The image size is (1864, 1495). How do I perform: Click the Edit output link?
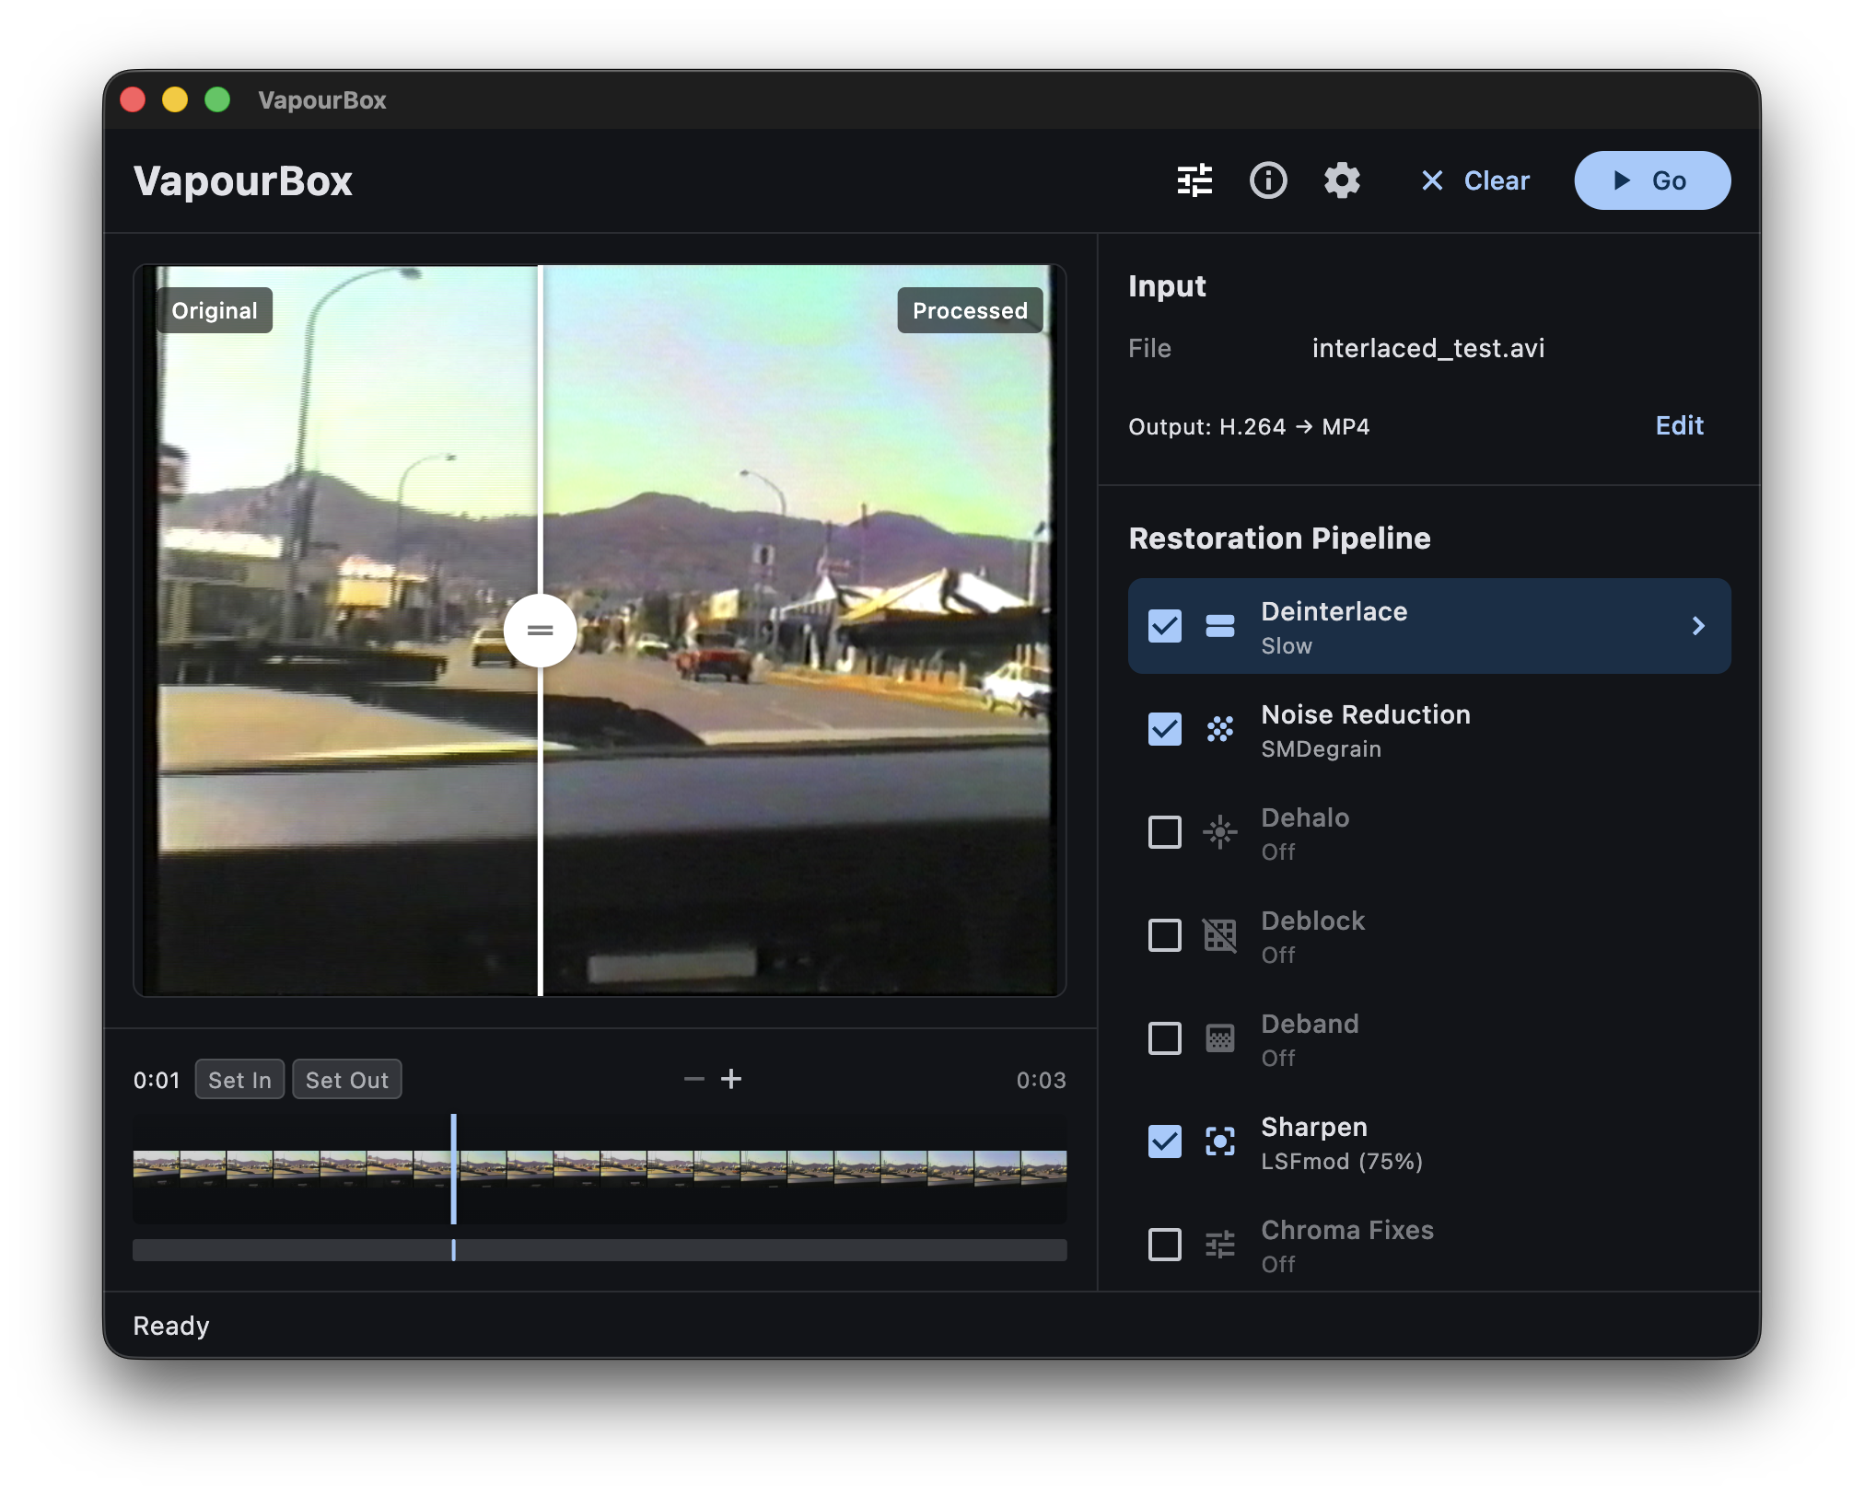click(1679, 425)
